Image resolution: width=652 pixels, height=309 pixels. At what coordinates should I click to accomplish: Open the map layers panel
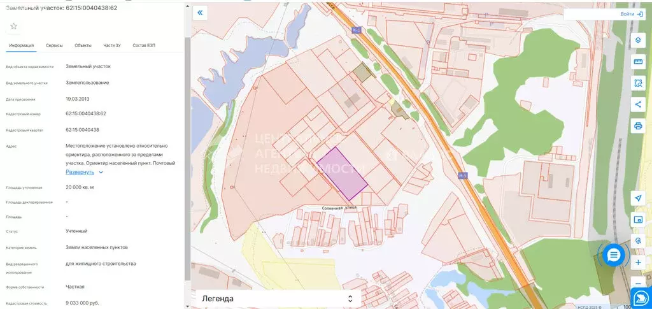point(638,41)
